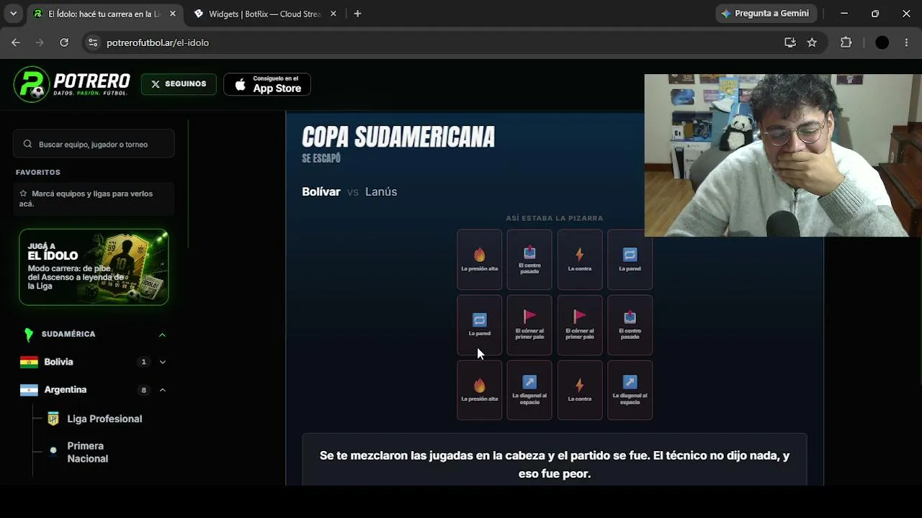
Task: Click the browser address bar URL
Action: coord(158,42)
